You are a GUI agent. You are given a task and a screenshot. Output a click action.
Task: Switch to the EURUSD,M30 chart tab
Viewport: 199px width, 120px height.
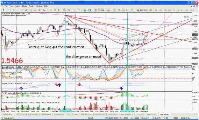86,115
